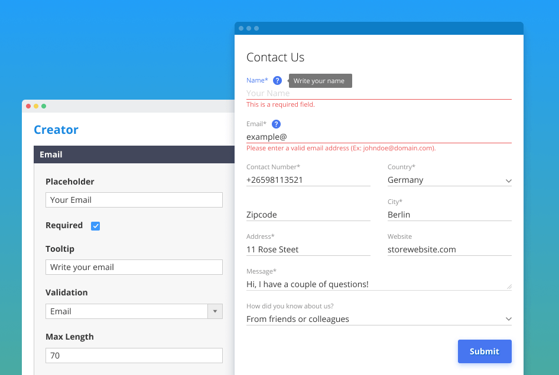Click the Placeholder field with Your Email

click(x=134, y=200)
